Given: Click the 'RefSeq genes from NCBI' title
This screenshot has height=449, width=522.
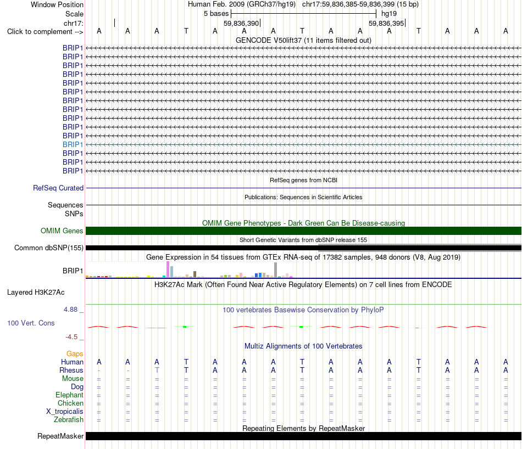Looking at the screenshot, I should (x=303, y=180).
